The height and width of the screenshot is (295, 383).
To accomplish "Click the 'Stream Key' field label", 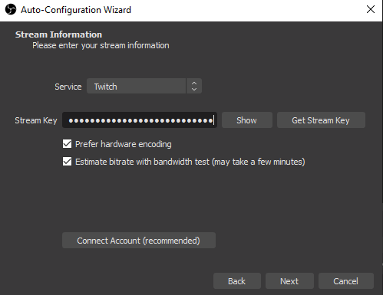I will pos(36,120).
